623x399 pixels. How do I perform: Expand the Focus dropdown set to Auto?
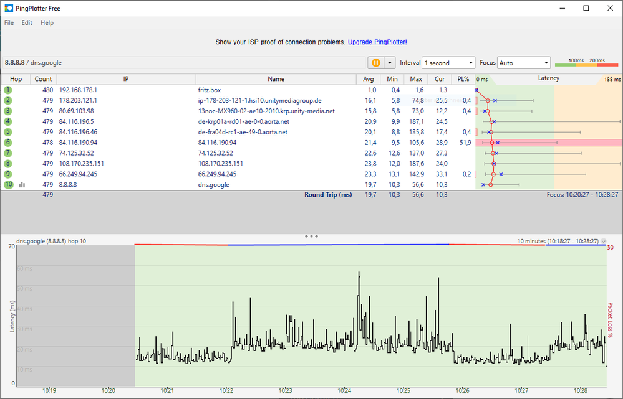click(523, 63)
